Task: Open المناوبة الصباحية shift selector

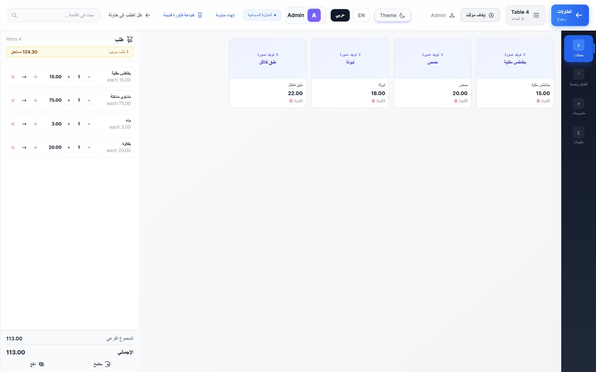Action: (262, 15)
